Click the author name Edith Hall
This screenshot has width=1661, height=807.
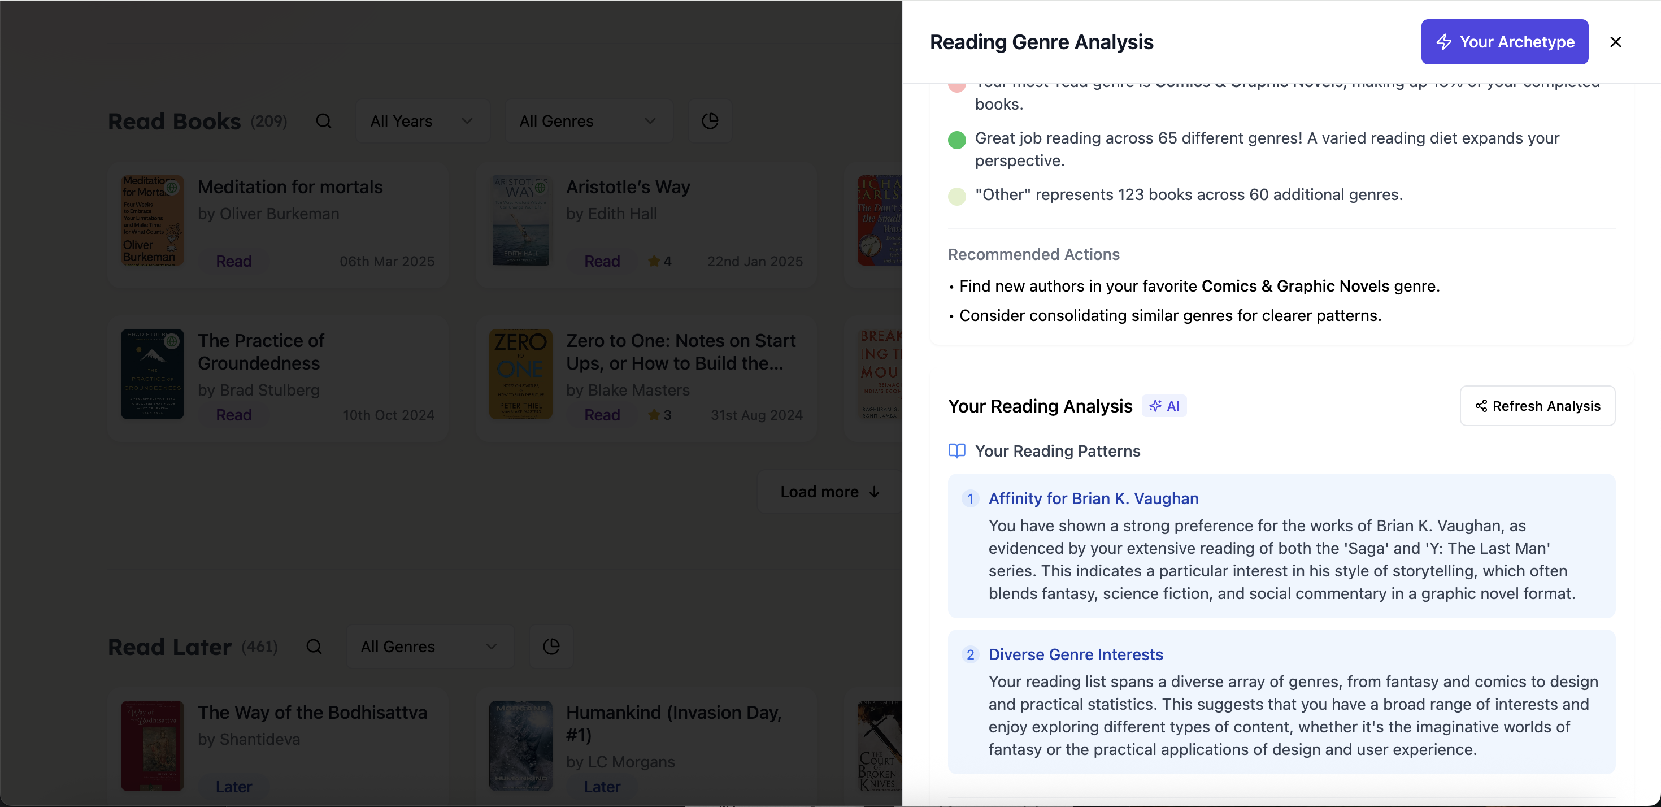point(622,214)
